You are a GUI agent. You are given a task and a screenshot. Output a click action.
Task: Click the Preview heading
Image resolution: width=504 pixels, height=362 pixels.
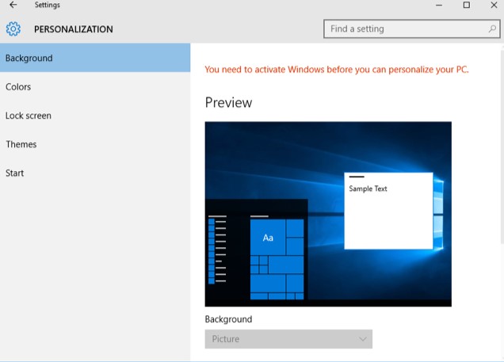pos(228,103)
